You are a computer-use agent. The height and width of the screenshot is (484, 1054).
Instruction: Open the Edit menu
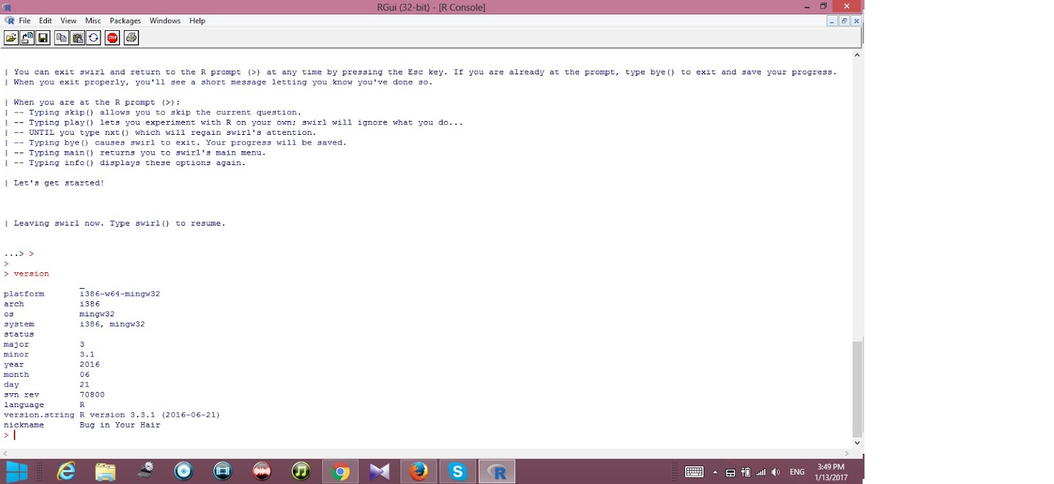click(x=45, y=21)
